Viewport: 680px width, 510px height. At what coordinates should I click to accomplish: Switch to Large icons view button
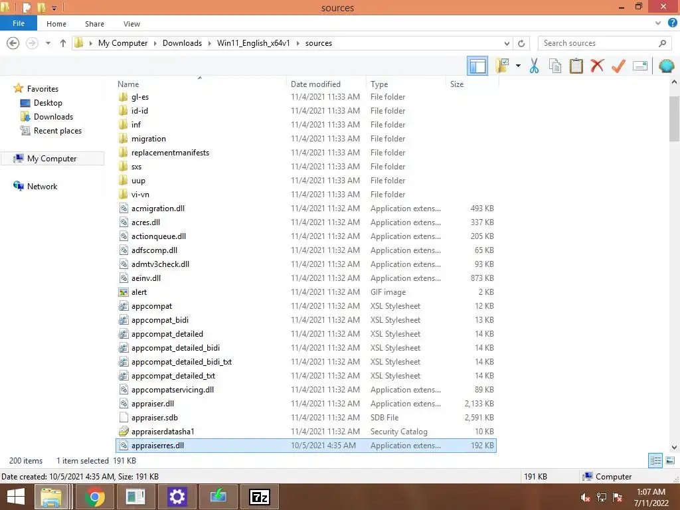670,461
